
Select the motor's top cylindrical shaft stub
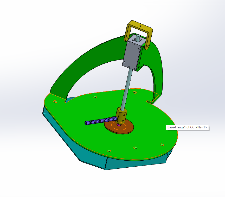138,38
